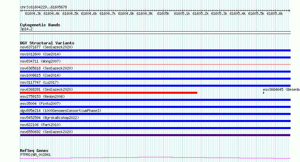
Task: Click the tiny blue mark under esv3664645
Action: 264,93
